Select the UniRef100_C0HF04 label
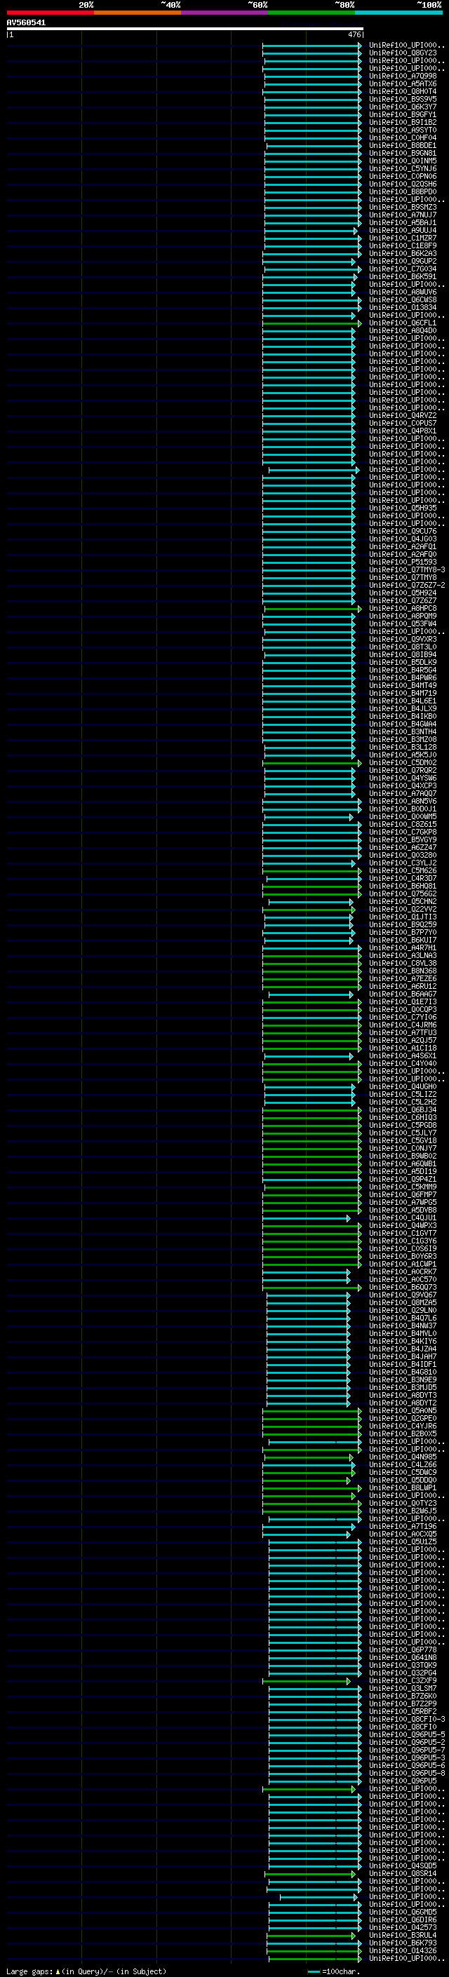The width and height of the screenshot is (449, 1977). click(403, 137)
